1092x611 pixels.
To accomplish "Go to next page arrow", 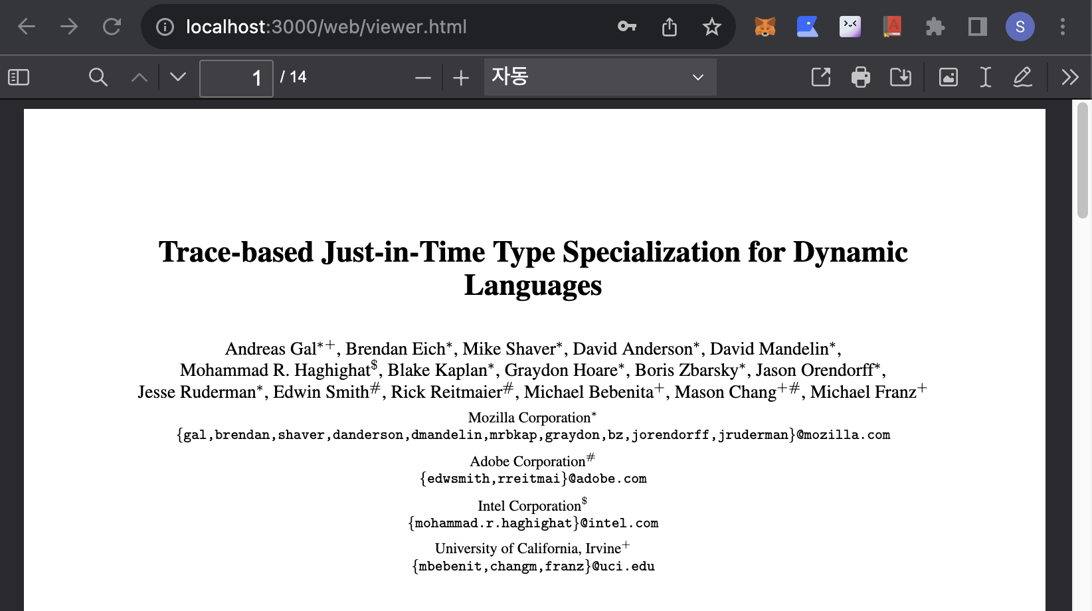I will tap(178, 78).
